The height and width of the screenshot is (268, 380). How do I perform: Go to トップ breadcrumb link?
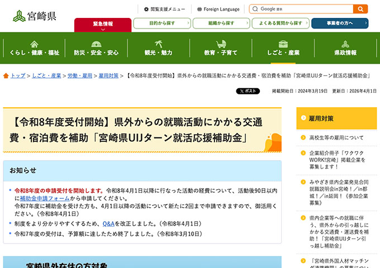[x=18, y=75]
